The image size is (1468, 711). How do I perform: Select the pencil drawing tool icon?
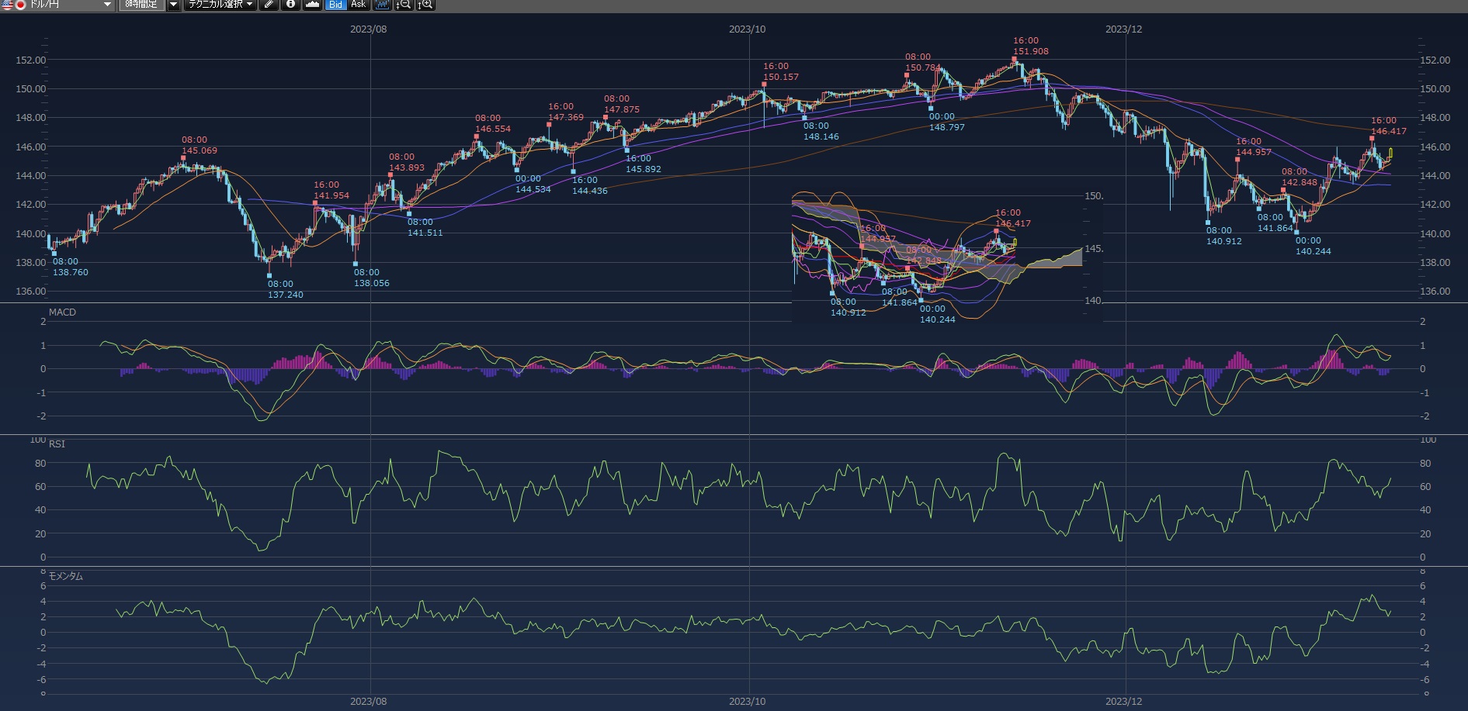point(269,5)
